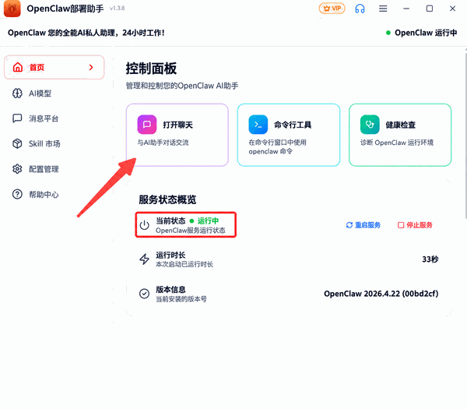Click 重启服务 to restart the service
467x409 pixels.
363,225
